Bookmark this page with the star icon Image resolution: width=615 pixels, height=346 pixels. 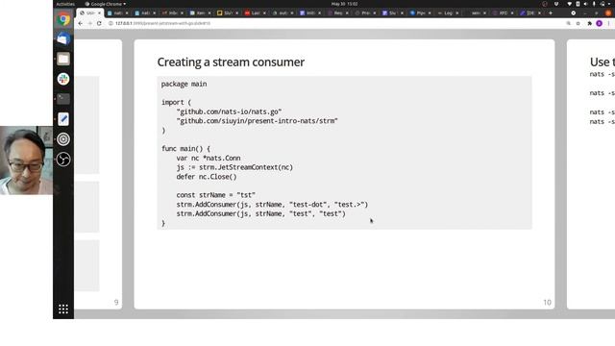(x=578, y=23)
